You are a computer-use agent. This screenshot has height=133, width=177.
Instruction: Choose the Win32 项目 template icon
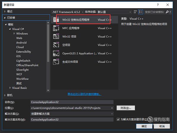pyautogui.click(x=56, y=36)
